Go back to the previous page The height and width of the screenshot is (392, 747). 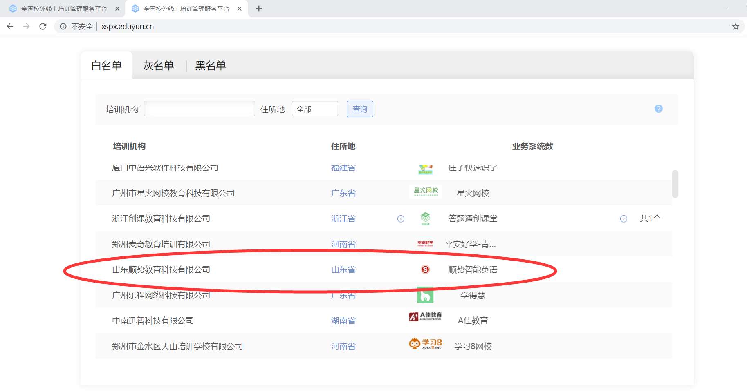tap(10, 27)
